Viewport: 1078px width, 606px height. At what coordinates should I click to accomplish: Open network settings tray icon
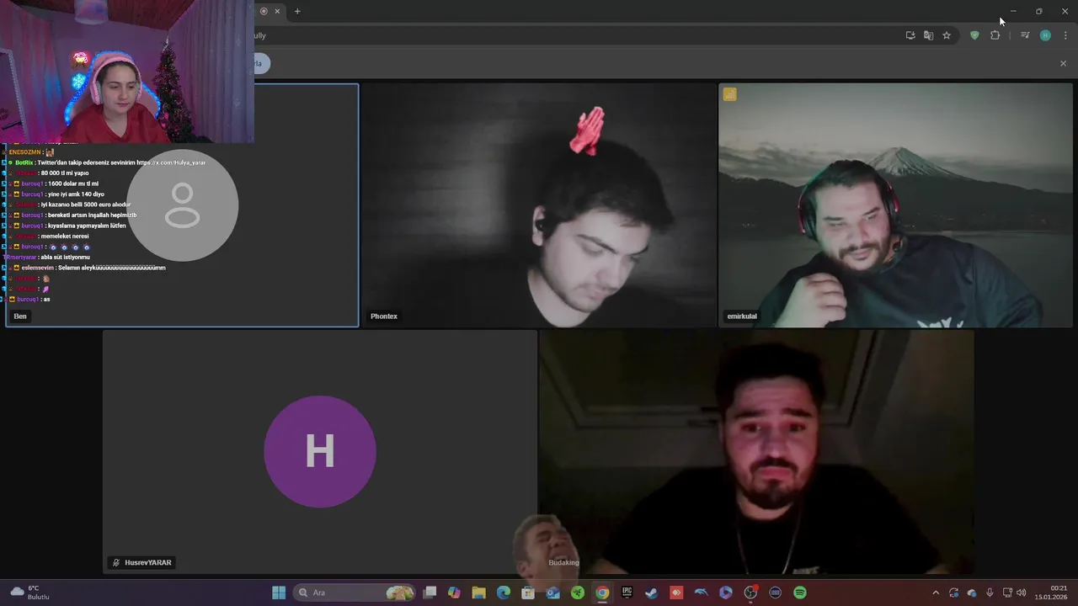tap(1007, 593)
